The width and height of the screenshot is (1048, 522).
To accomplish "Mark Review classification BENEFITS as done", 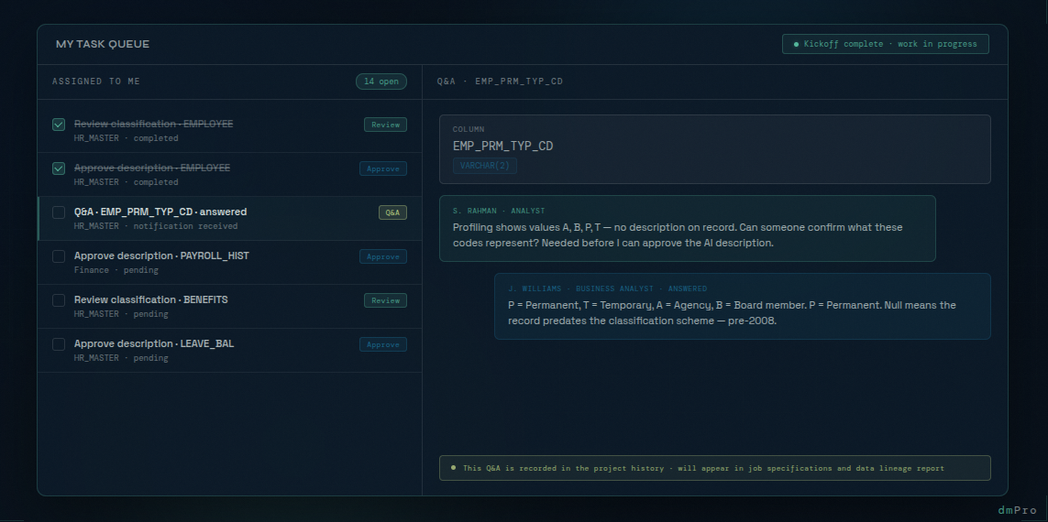I will 59,300.
